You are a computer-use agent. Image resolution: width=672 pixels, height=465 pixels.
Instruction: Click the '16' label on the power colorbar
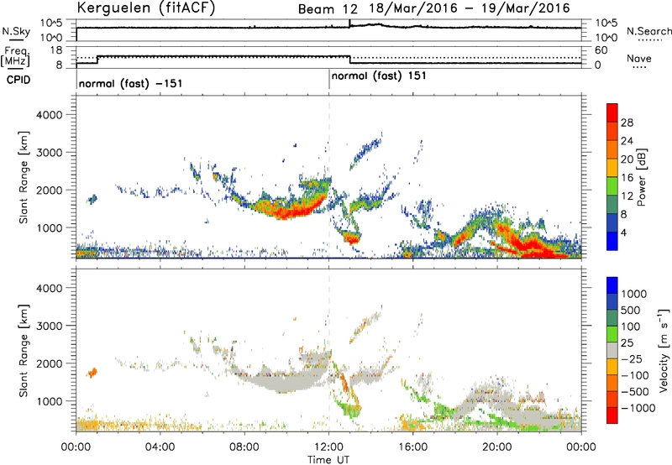click(x=627, y=178)
